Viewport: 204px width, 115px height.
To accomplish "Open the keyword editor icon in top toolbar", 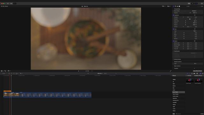I will click(x=11, y=4).
